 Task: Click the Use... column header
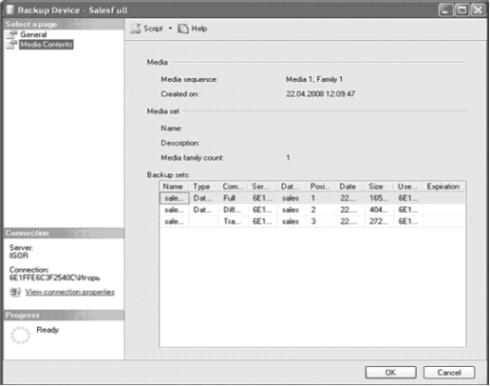tap(408, 186)
